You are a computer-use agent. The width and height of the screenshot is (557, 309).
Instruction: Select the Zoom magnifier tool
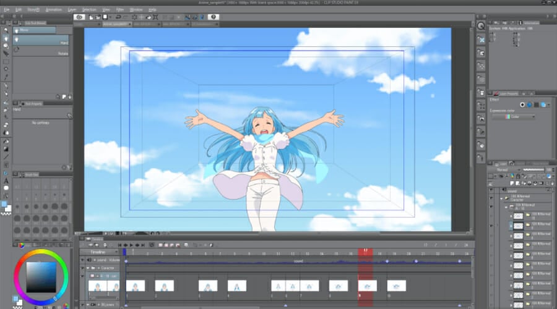tap(6, 32)
